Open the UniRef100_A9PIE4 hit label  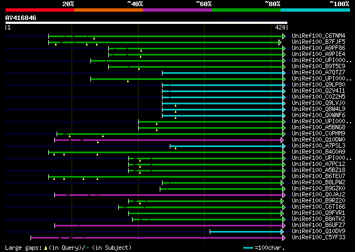pyautogui.click(x=318, y=54)
